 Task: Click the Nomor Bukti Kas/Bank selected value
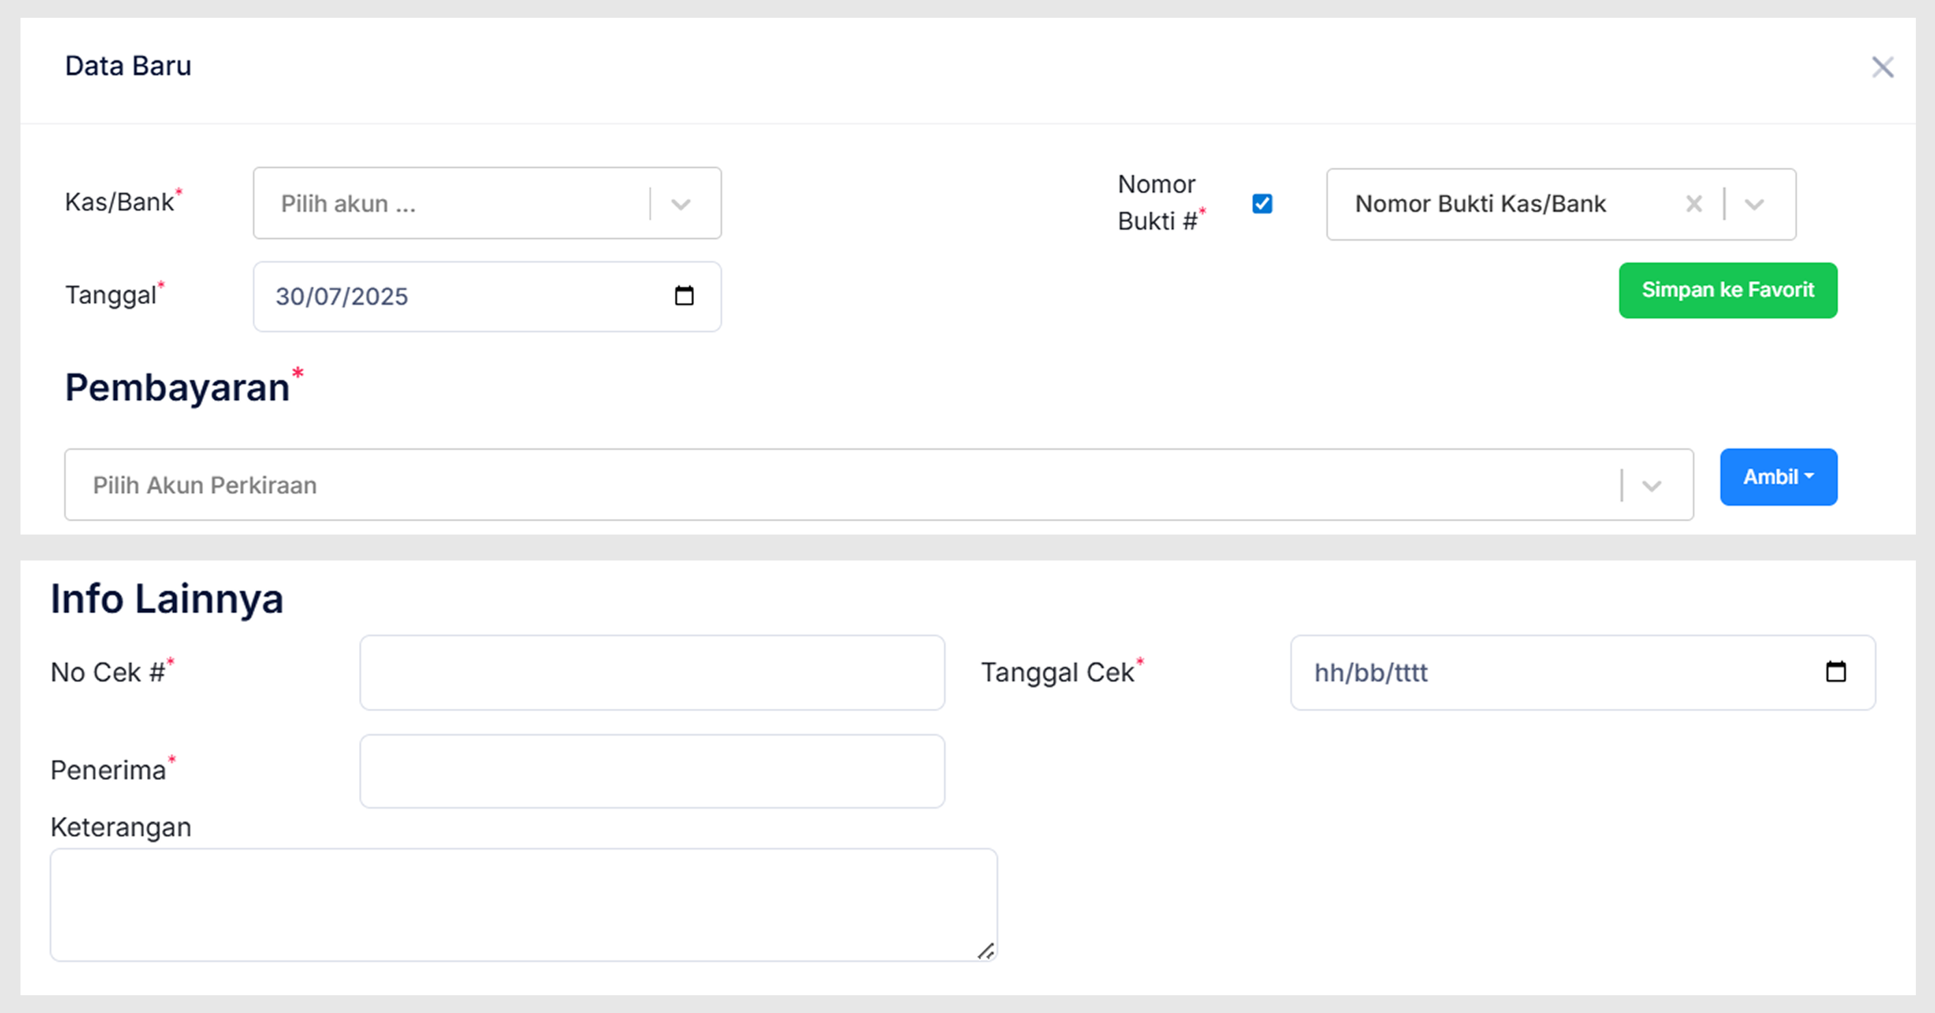[1480, 204]
